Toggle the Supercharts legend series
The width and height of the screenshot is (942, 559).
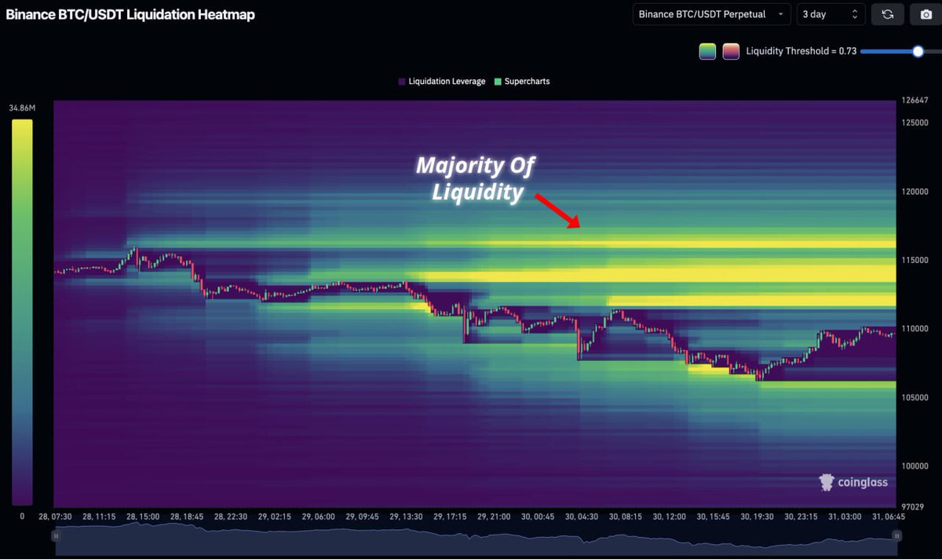point(522,82)
